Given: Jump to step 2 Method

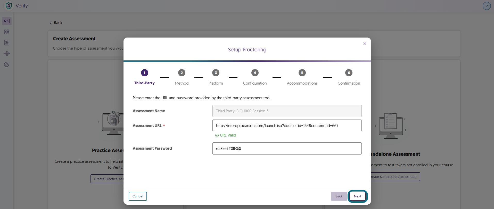Looking at the screenshot, I should click(x=182, y=77).
